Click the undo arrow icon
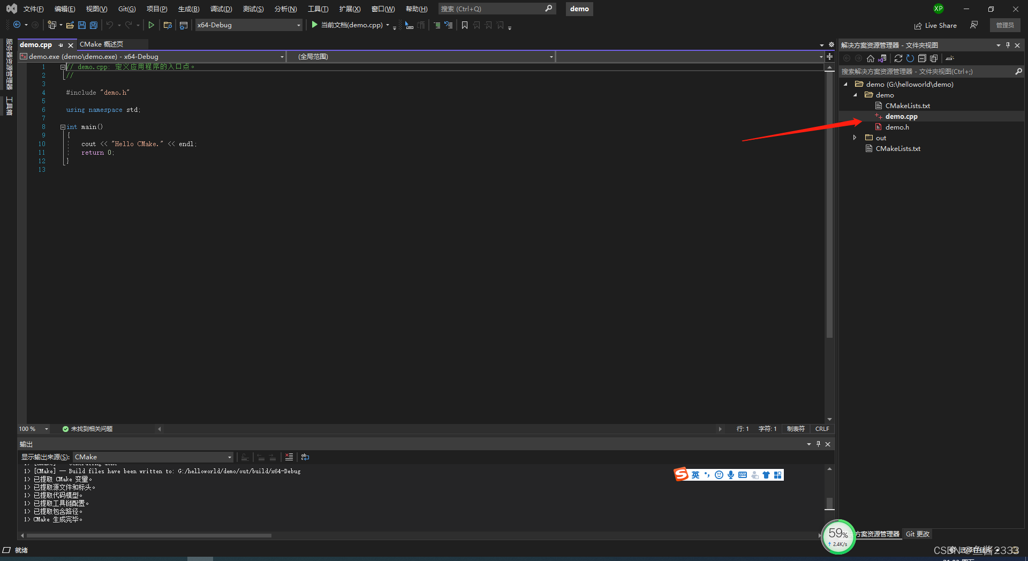1028x561 pixels. coord(110,25)
